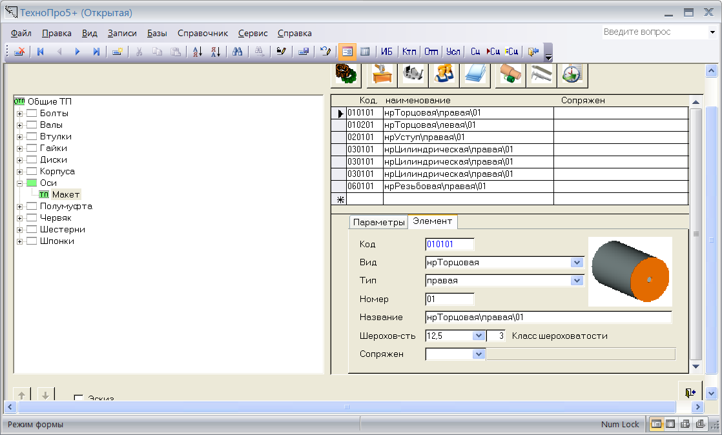Open the Файл menu
The image size is (722, 435).
21,33
